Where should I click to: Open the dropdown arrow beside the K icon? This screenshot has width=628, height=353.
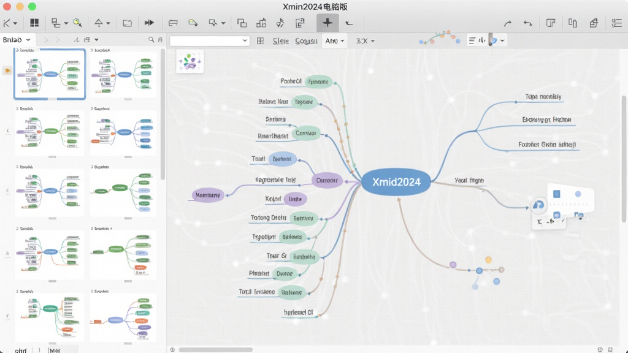pyautogui.click(x=15, y=24)
